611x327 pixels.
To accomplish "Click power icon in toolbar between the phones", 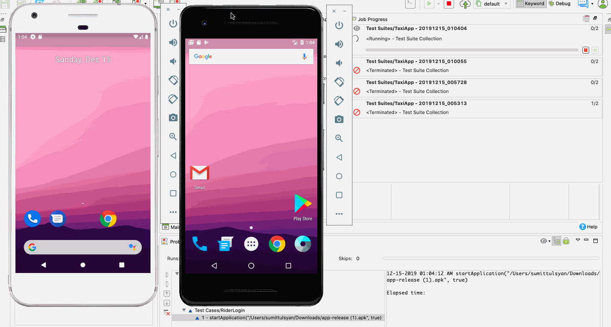I will coord(173,24).
